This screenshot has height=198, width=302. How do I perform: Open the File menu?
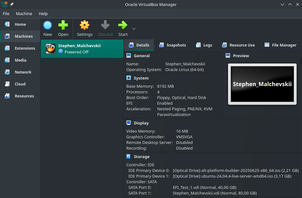(x=6, y=14)
